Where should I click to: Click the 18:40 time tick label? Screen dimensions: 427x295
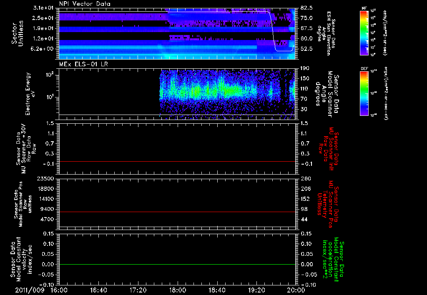(x=217, y=290)
